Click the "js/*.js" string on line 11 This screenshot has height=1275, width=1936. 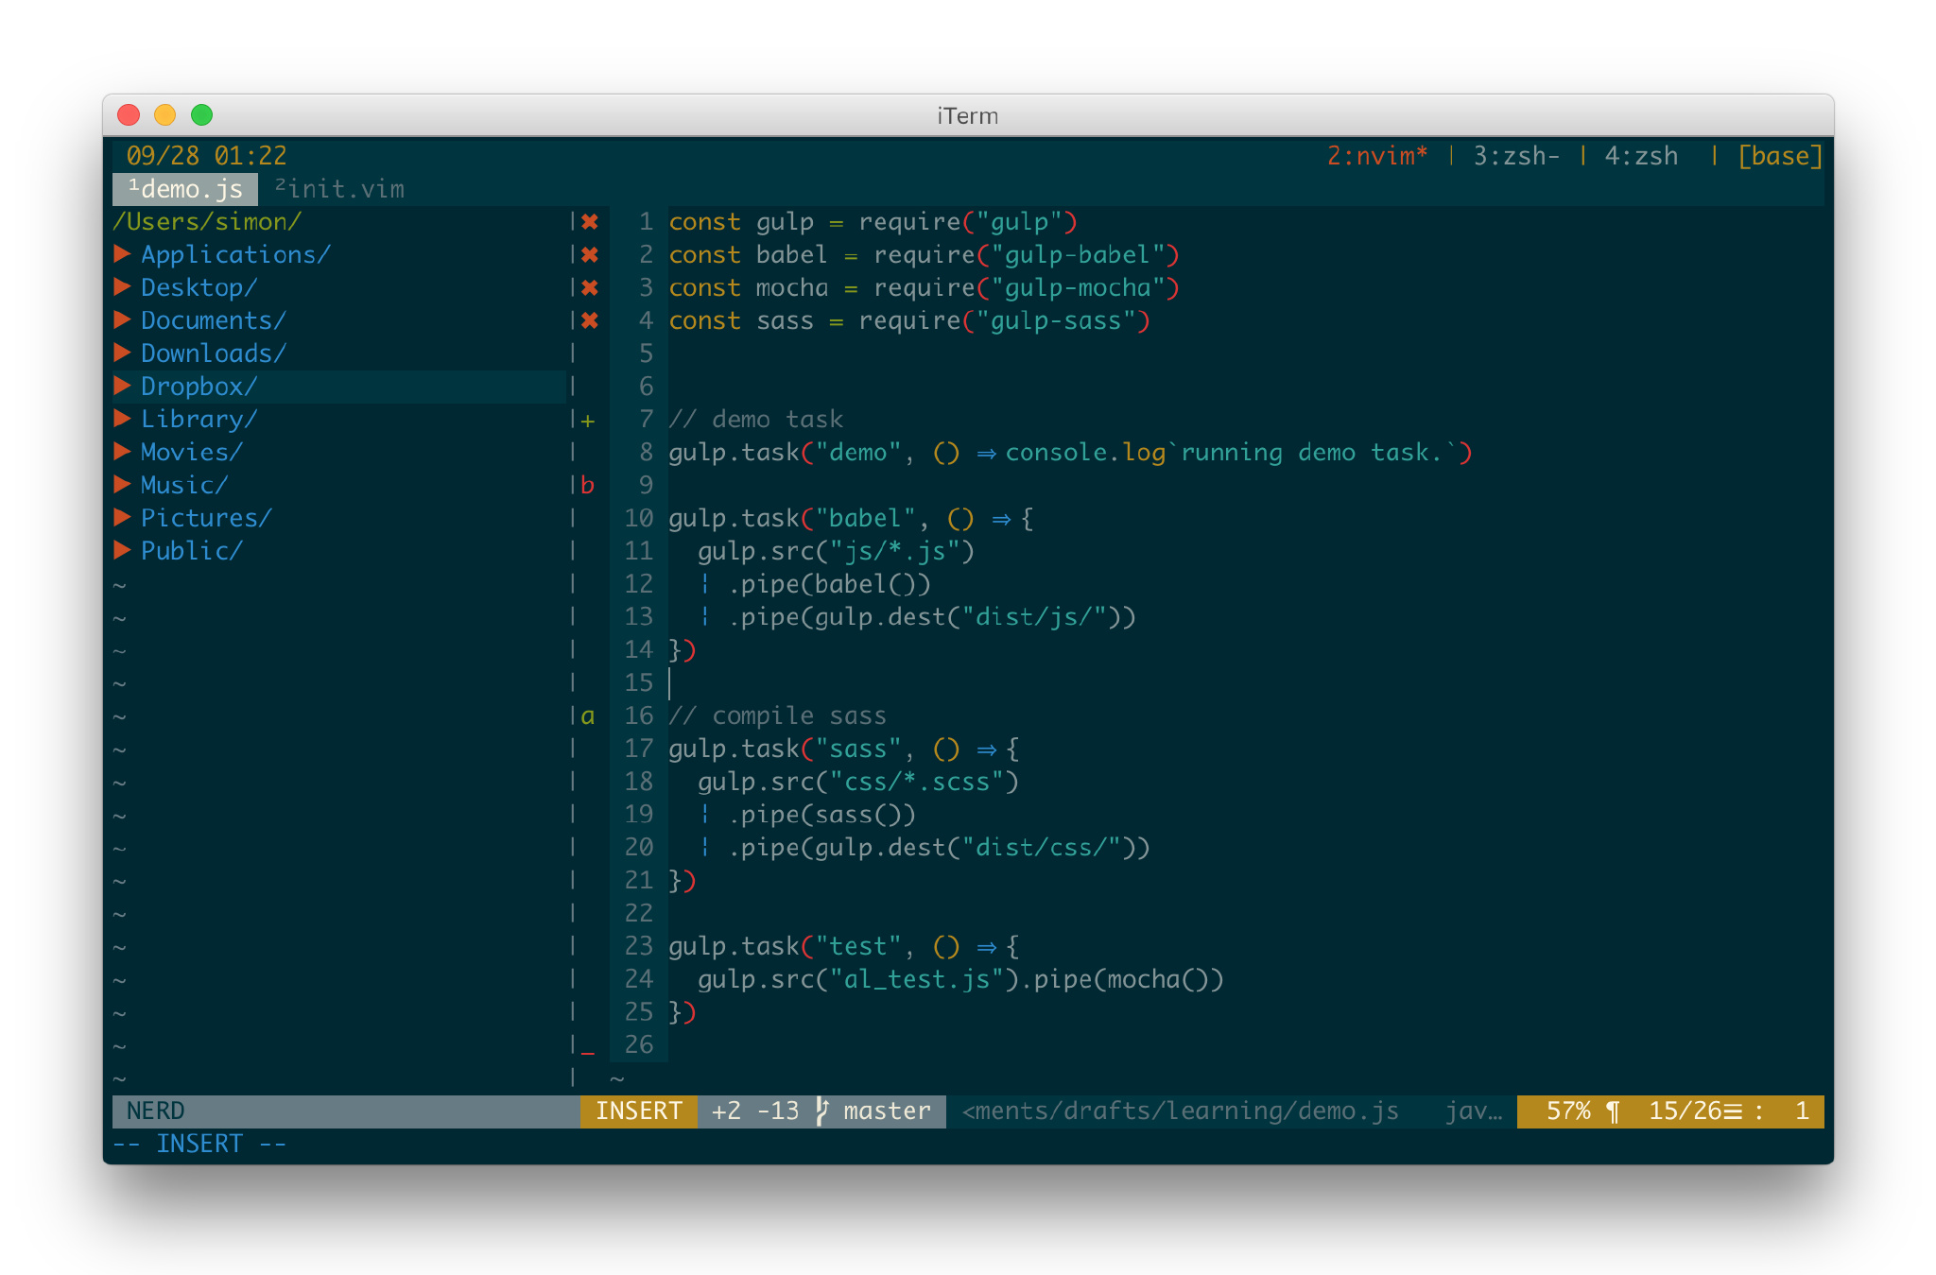894,551
